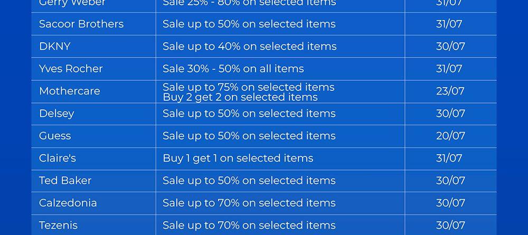Select the Mothercare brand name

click(69, 91)
